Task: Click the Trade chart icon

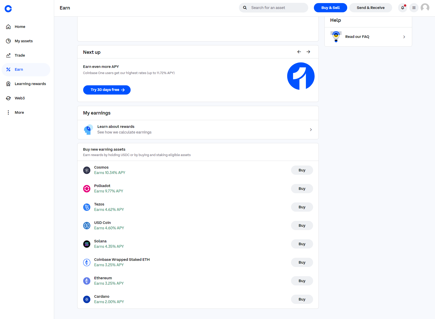Action: [x=8, y=55]
